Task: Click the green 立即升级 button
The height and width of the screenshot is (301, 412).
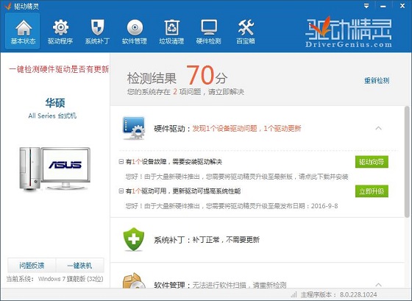Action: (x=372, y=191)
